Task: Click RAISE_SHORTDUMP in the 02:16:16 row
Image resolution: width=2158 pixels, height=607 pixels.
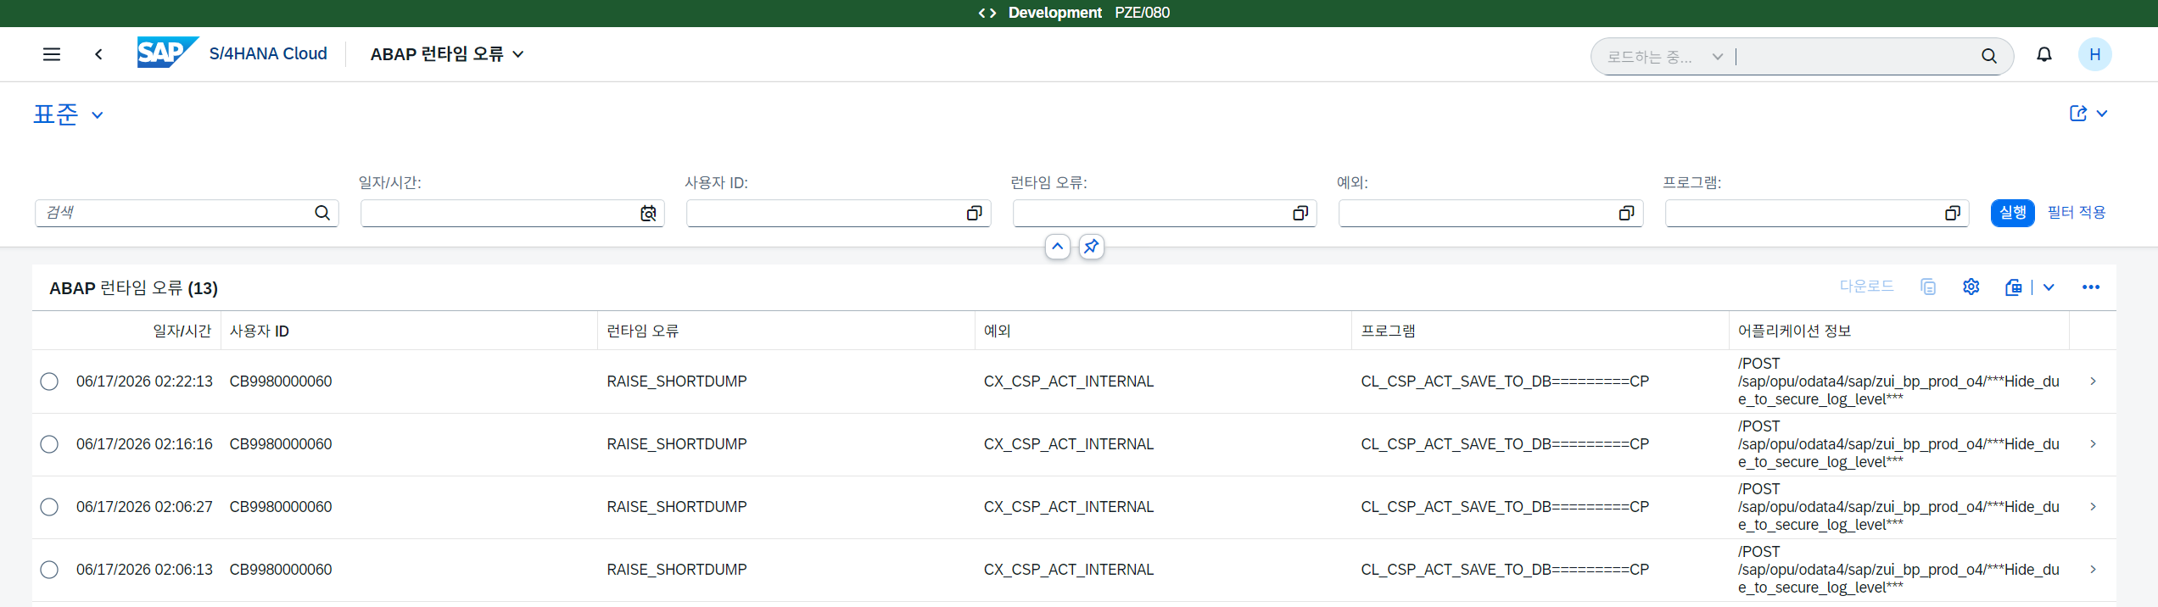Action: (677, 444)
